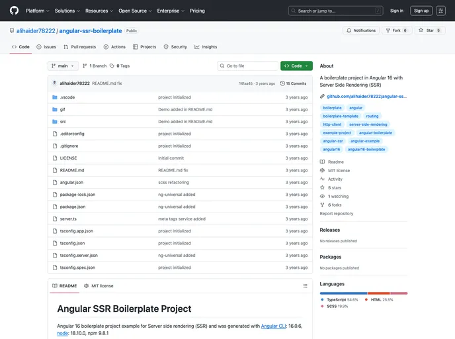The width and height of the screenshot is (455, 339).
Task: Expand the Solutions menu
Action: tap(67, 11)
